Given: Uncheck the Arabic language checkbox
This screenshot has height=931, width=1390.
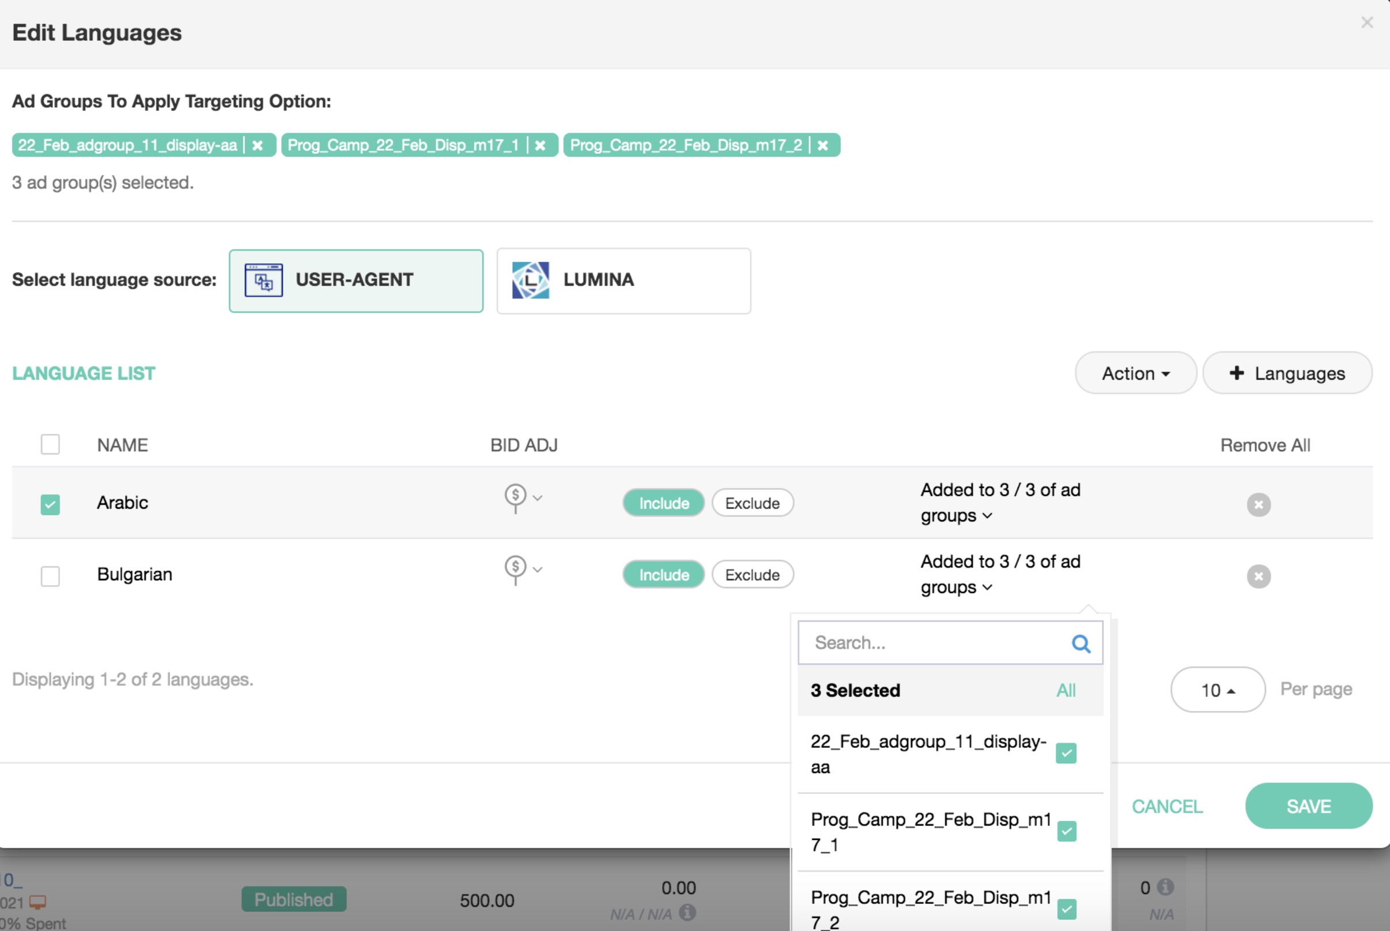Looking at the screenshot, I should click(x=51, y=504).
